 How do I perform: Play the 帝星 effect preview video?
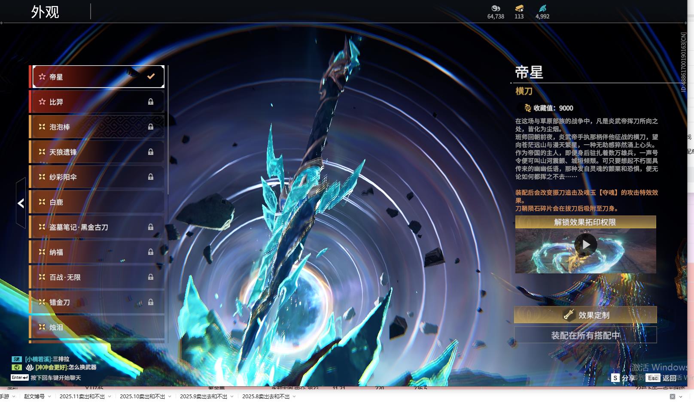(x=586, y=245)
